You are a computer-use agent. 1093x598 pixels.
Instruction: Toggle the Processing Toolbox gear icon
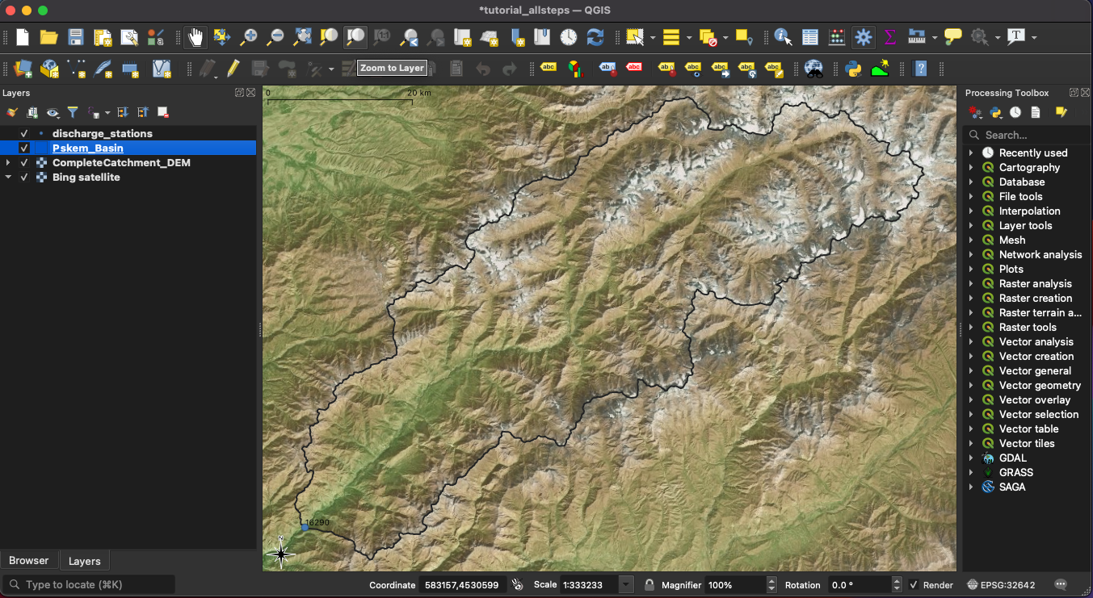point(864,37)
